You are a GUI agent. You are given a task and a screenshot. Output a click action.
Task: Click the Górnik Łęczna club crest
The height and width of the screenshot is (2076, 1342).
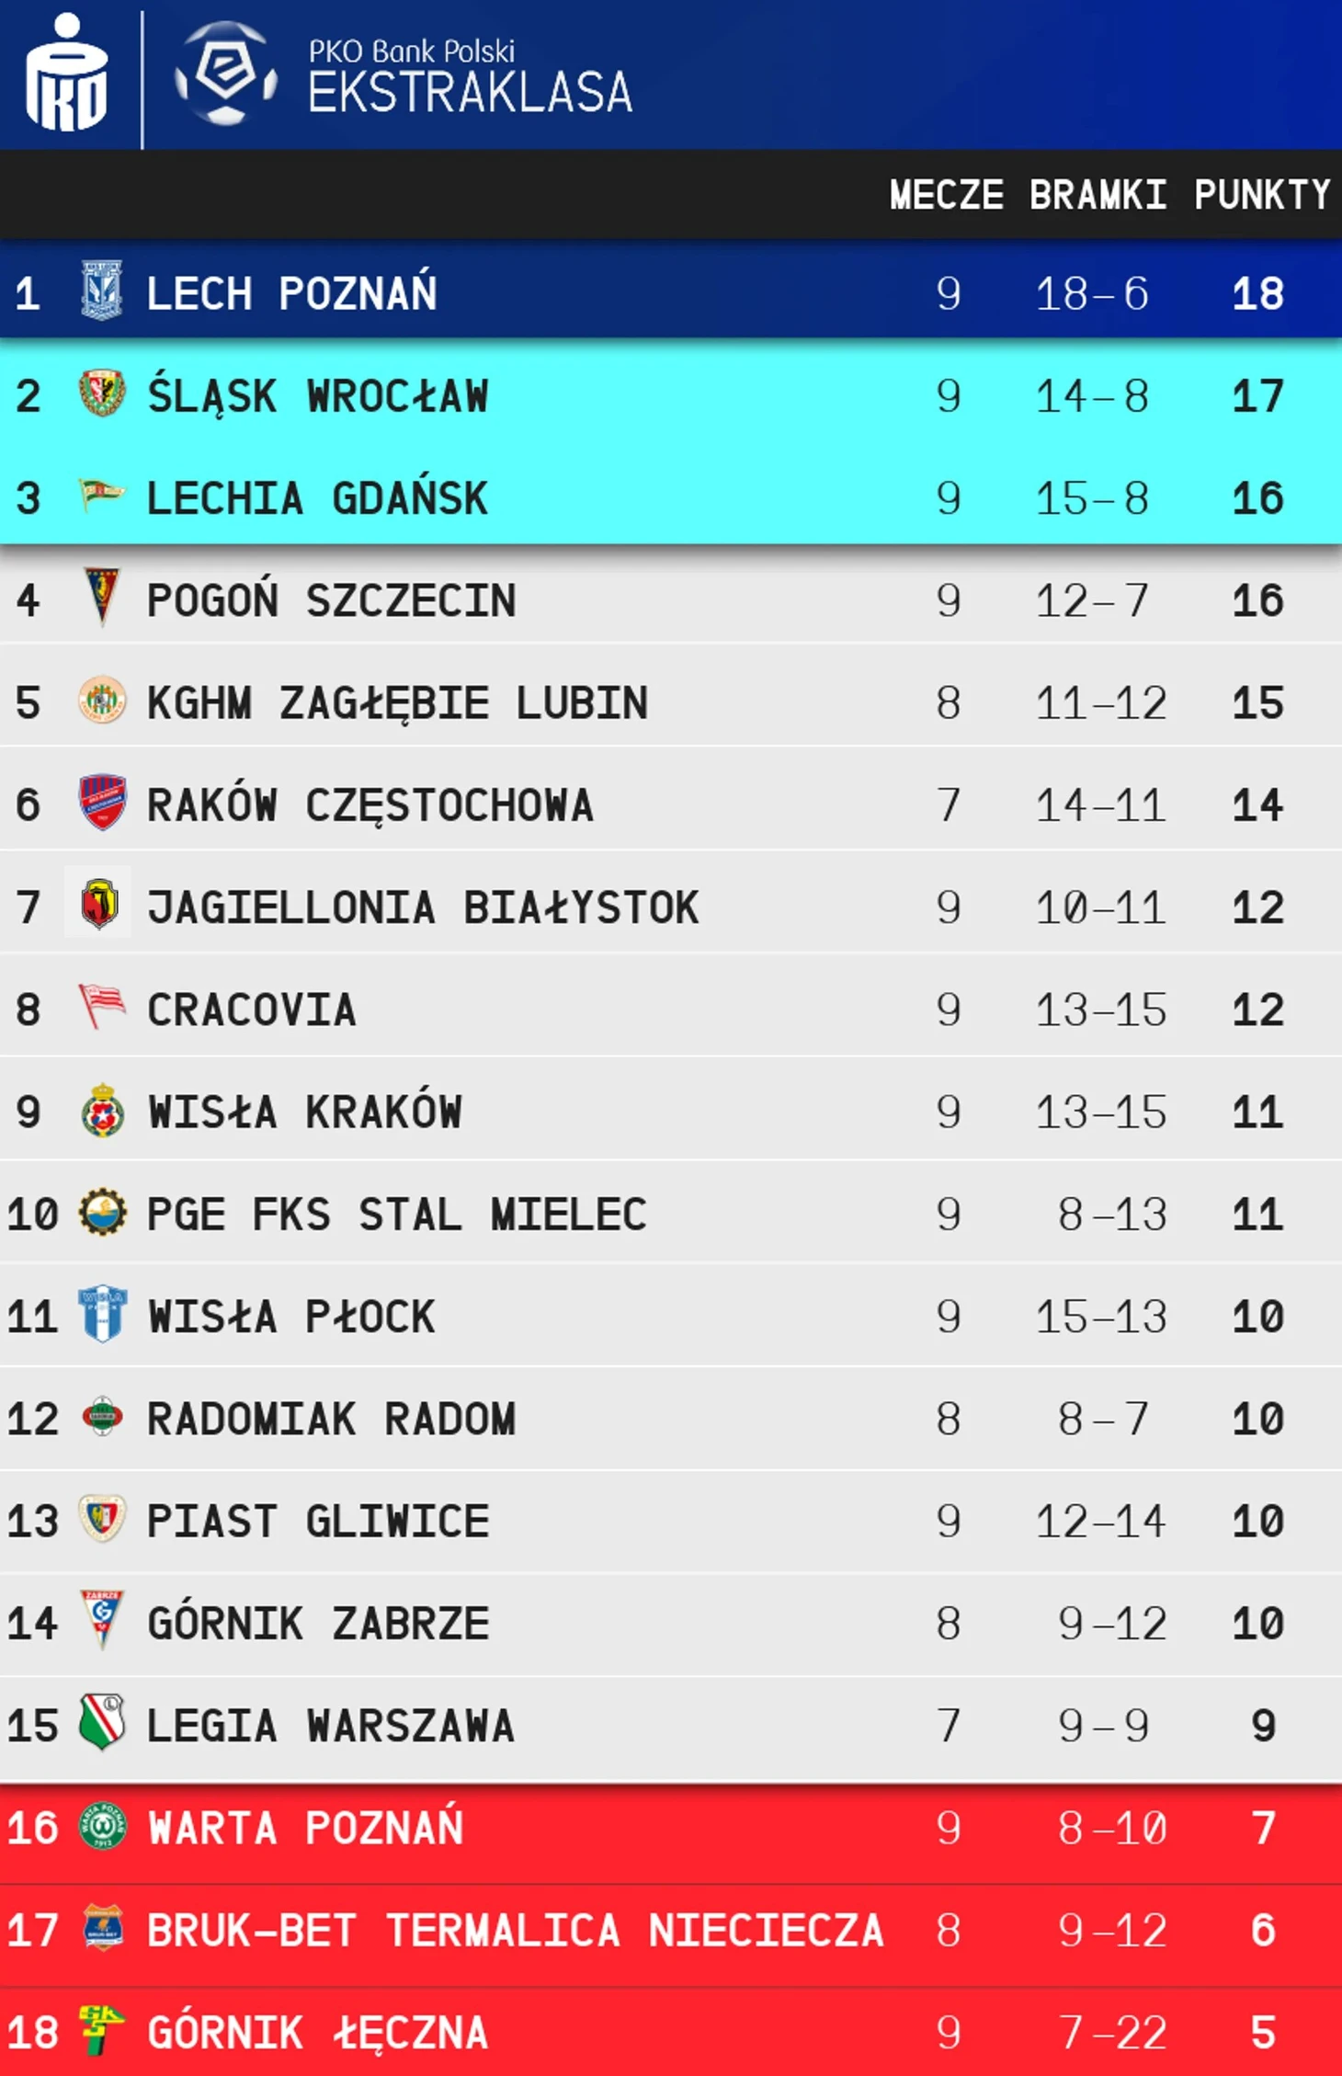(x=99, y=2029)
